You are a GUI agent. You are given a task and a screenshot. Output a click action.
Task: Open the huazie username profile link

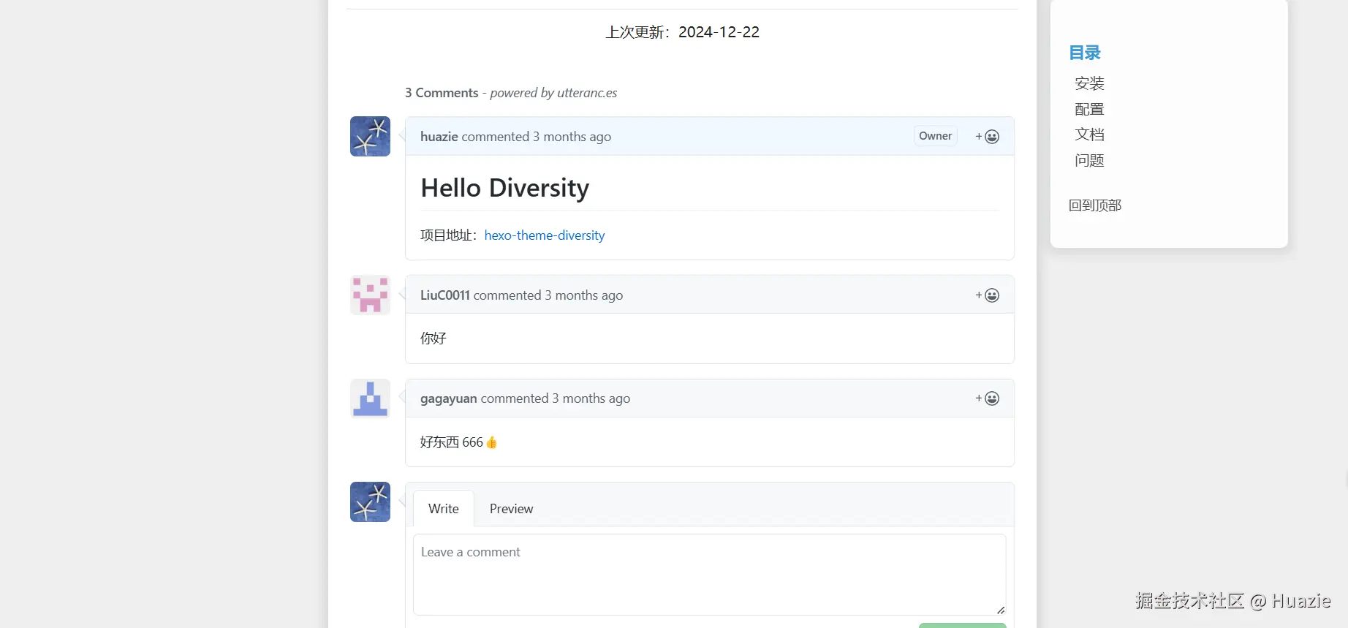click(x=439, y=137)
